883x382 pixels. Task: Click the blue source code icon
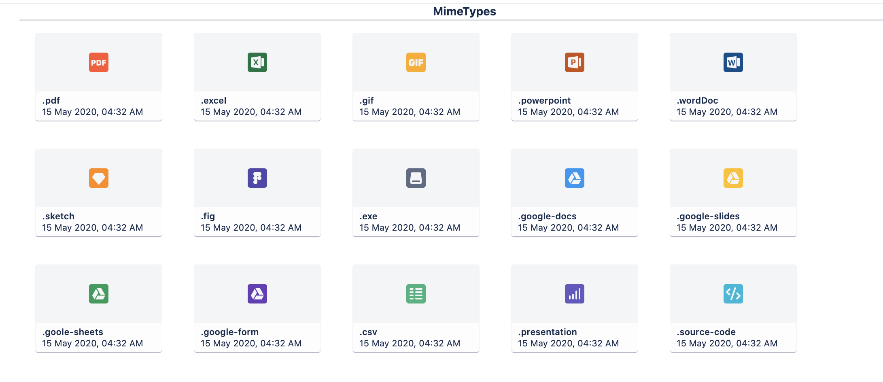[x=733, y=294]
